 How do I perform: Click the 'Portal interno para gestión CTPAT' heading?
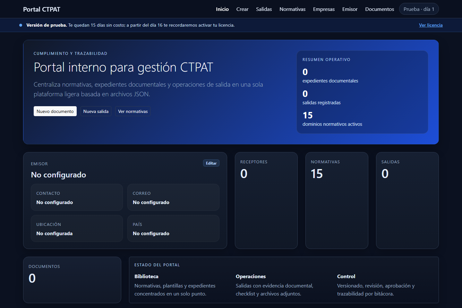(x=124, y=67)
